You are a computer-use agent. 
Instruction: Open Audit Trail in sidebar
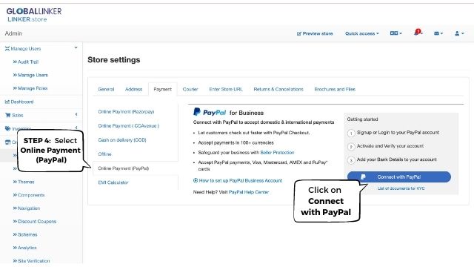pyautogui.click(x=26, y=62)
